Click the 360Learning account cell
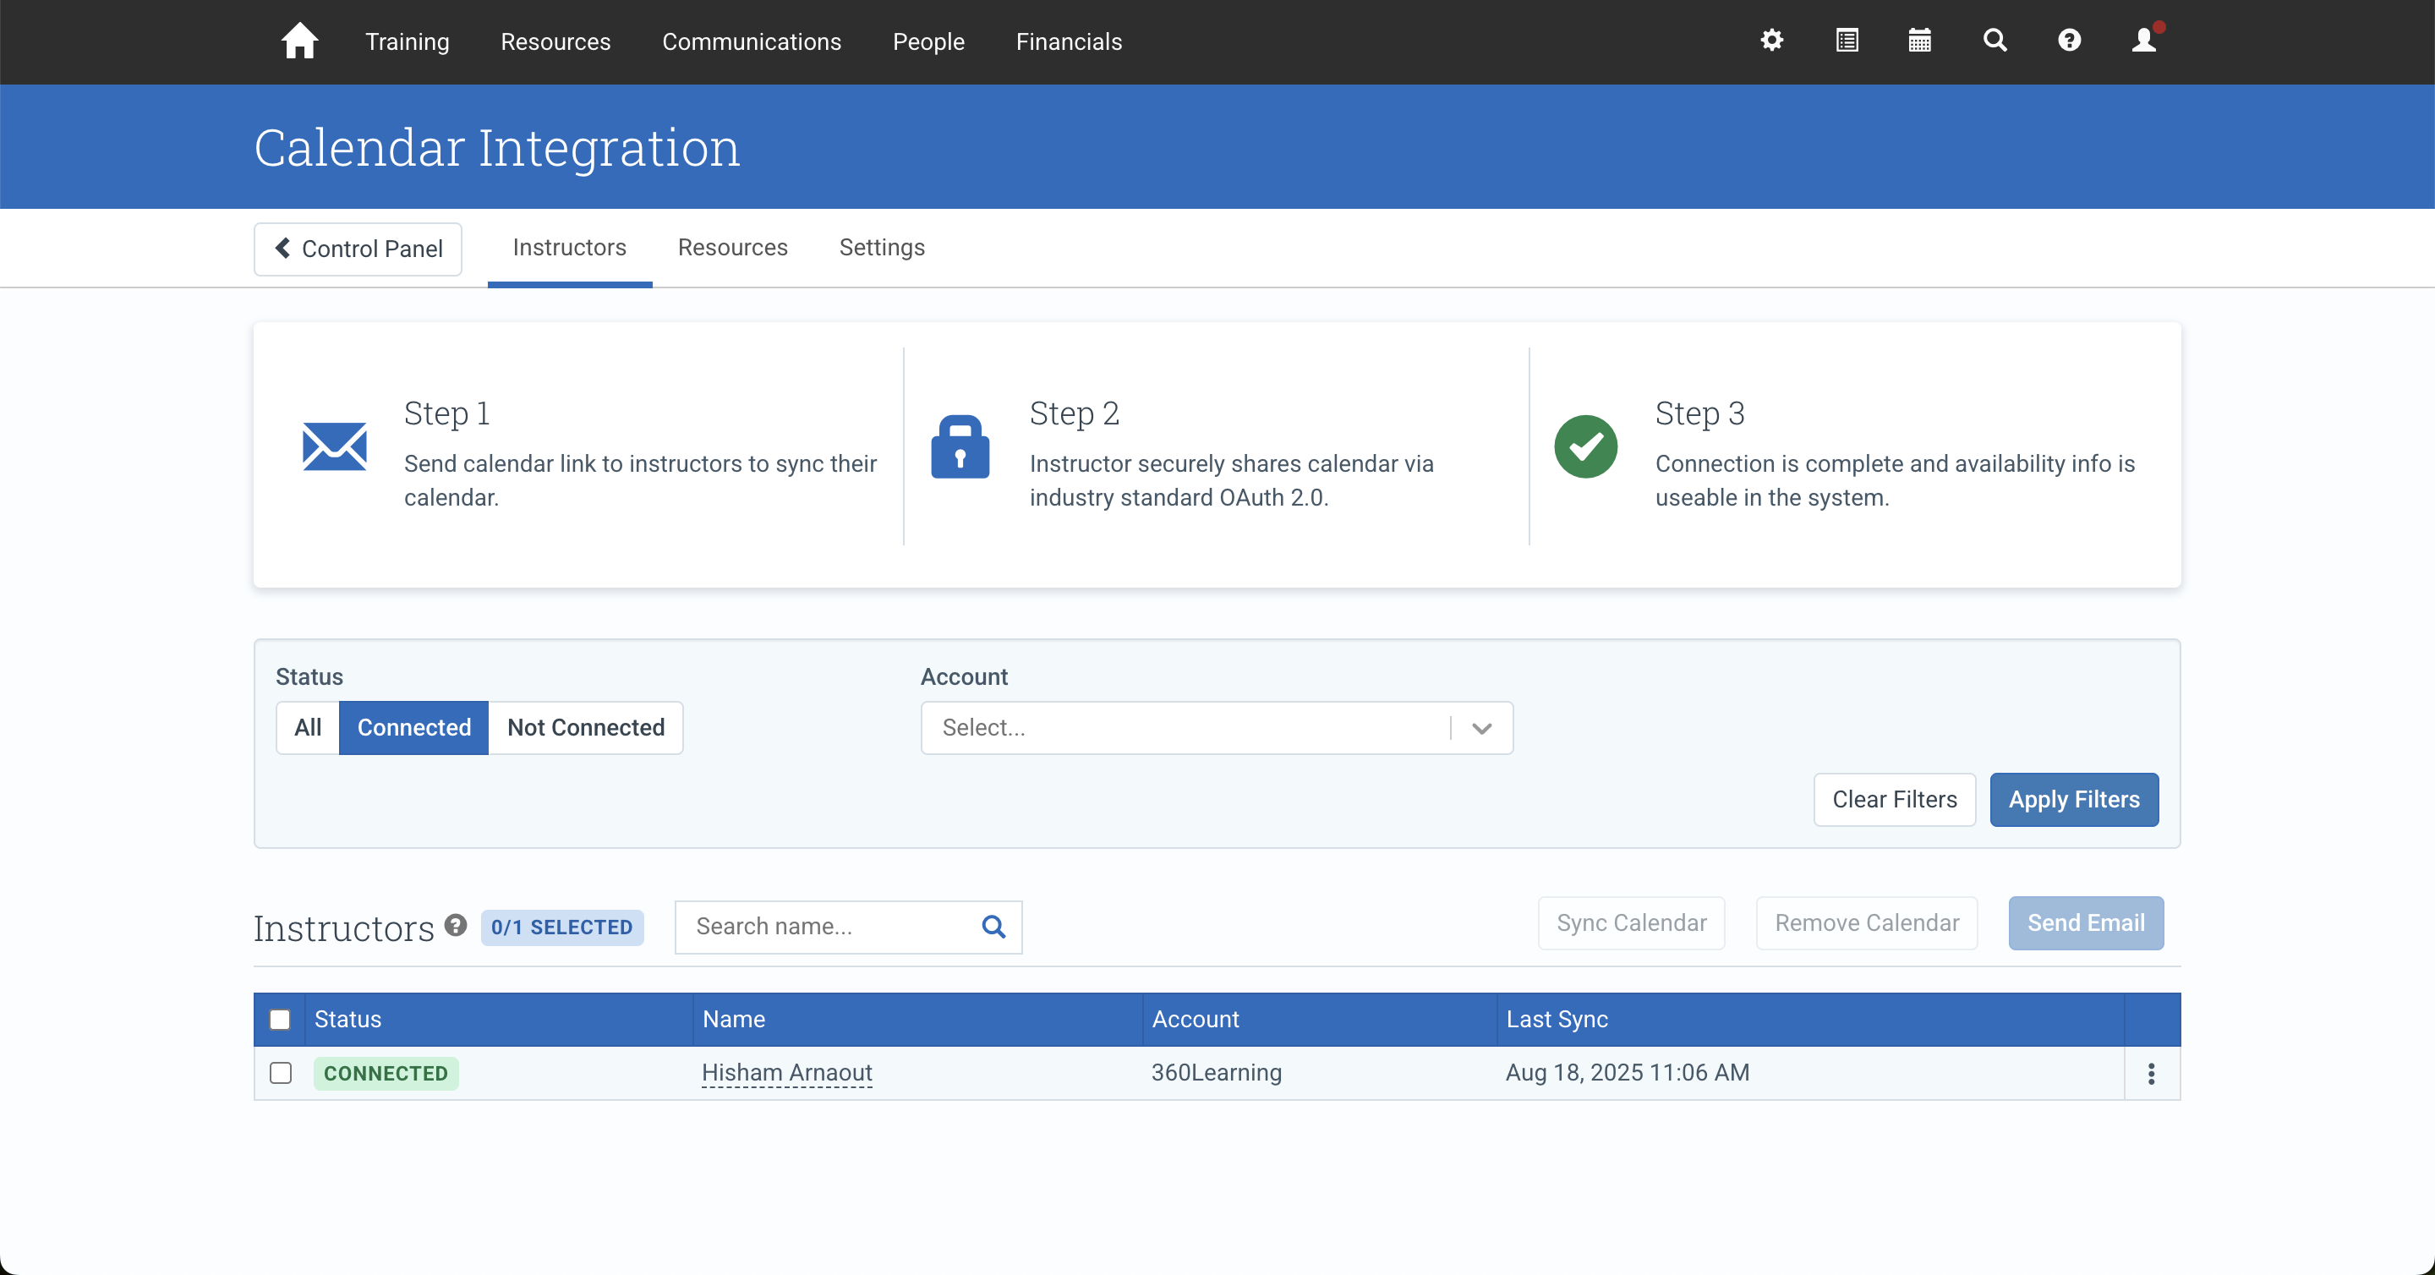This screenshot has height=1275, width=2435. click(x=1216, y=1073)
